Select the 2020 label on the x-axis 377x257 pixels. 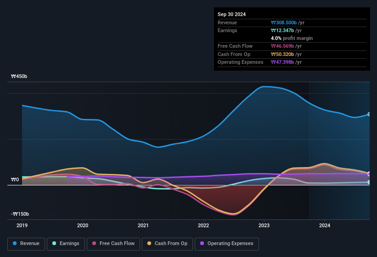83,225
